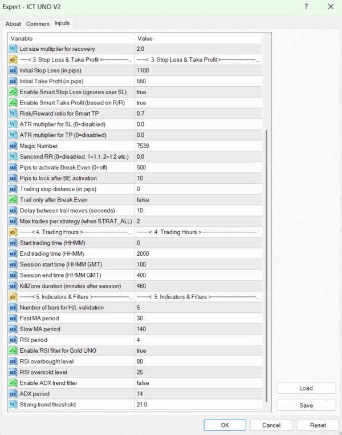This screenshot has height=435, width=342.
Task: Edit the End trading time value 2000
Action: click(x=198, y=254)
